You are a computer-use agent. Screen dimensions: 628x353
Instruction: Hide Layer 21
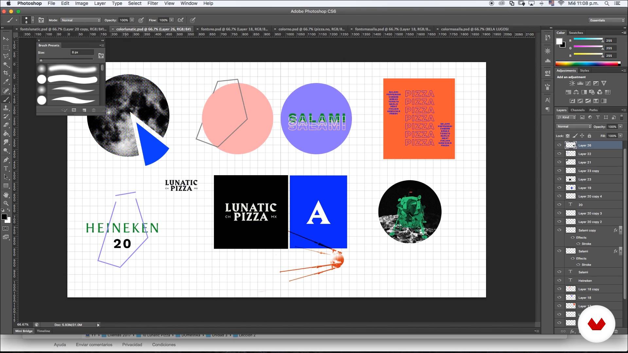(x=559, y=162)
